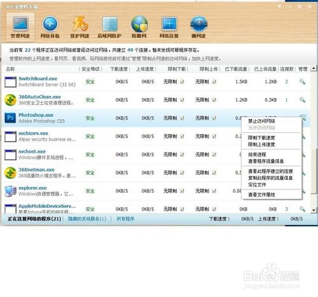Image resolution: width=318 pixels, height=297 pixels.
Task: Open the 360AutoClean.exe link
Action: point(39,97)
